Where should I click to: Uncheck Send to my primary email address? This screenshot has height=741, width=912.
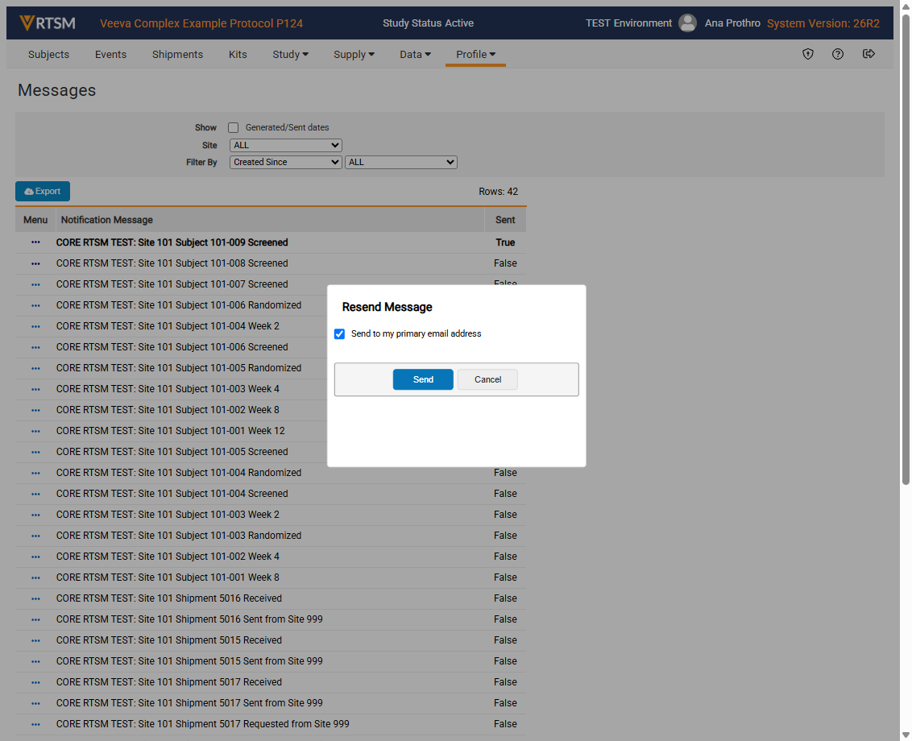coord(340,334)
